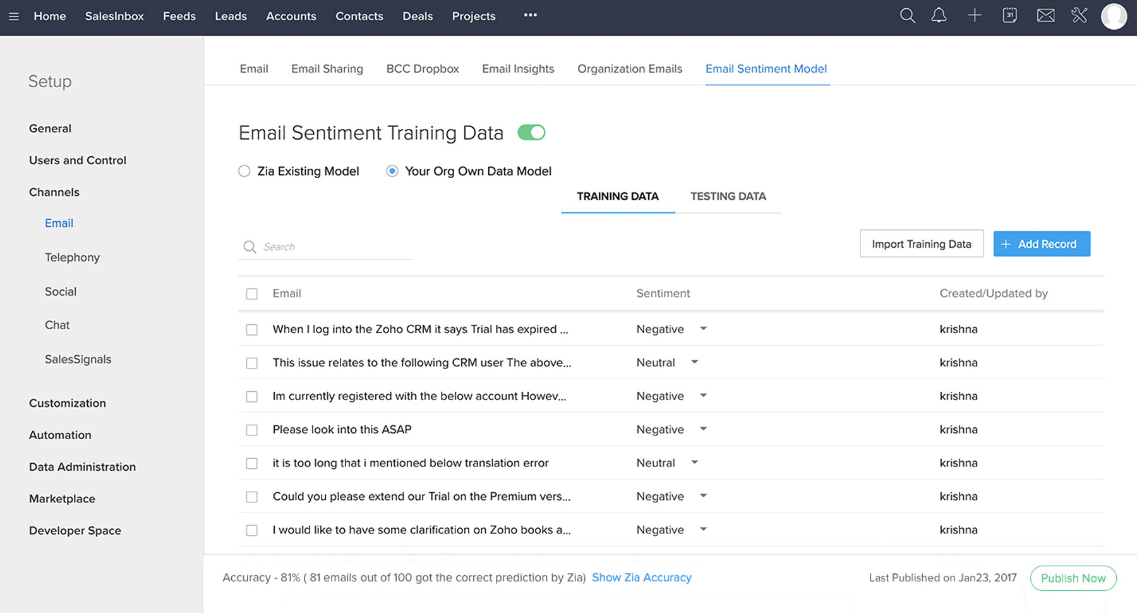1137x613 pixels.
Task: Open Feeds in top navigation
Action: [179, 16]
